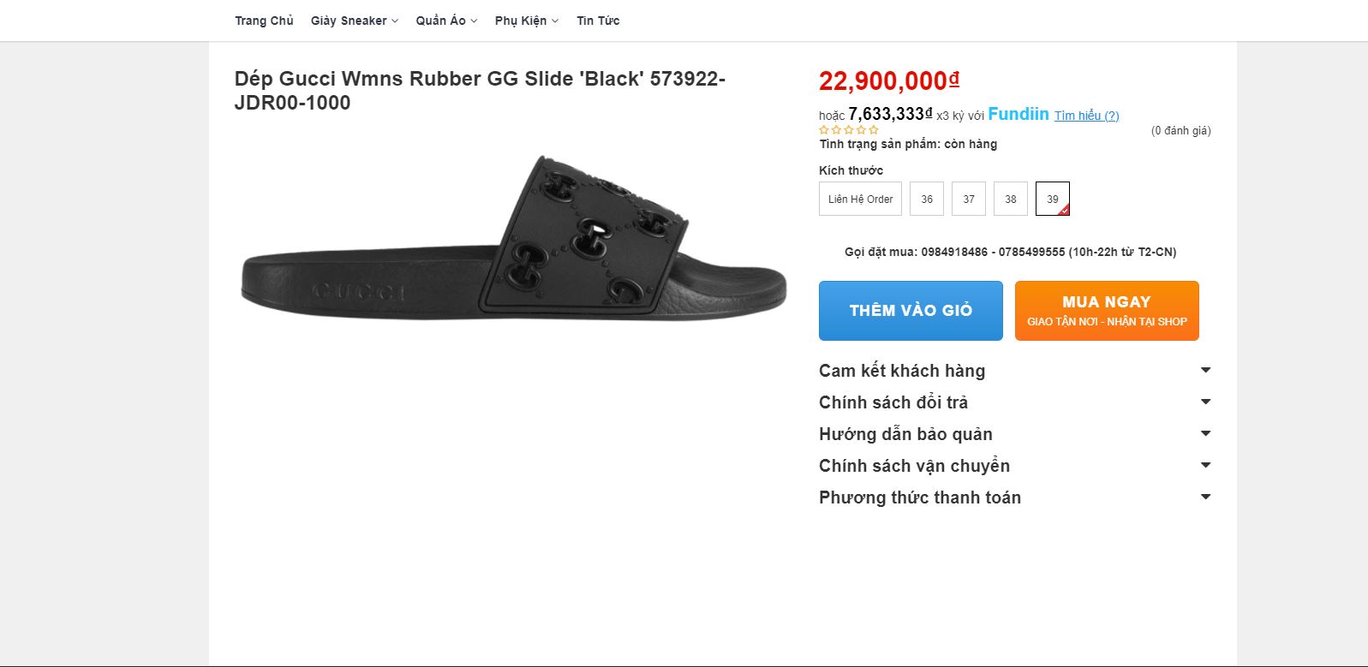
Task: Expand the Chính sách đổi trả section
Action: click(893, 402)
